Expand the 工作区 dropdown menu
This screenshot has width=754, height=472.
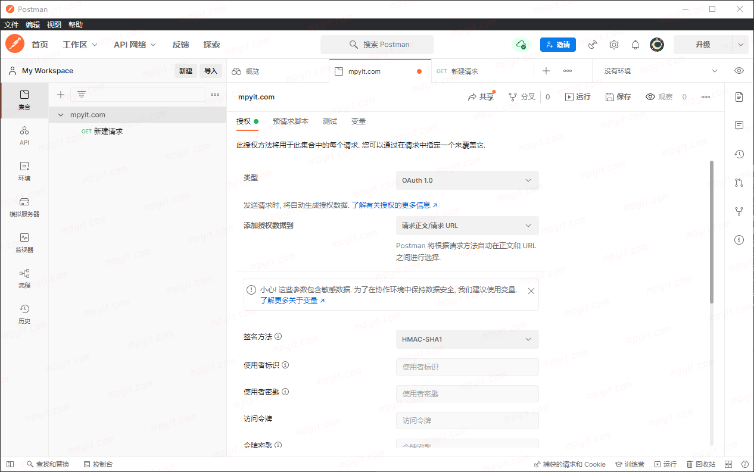(x=80, y=45)
